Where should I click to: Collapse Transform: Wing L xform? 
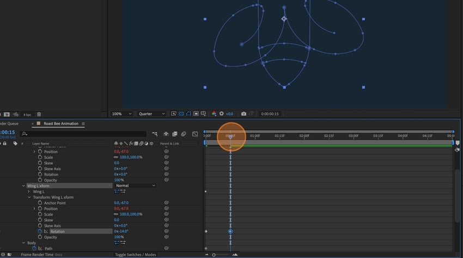[29, 197]
